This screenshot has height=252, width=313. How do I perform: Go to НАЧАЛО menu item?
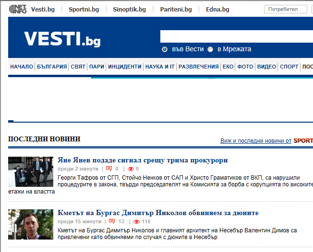pos(22,67)
